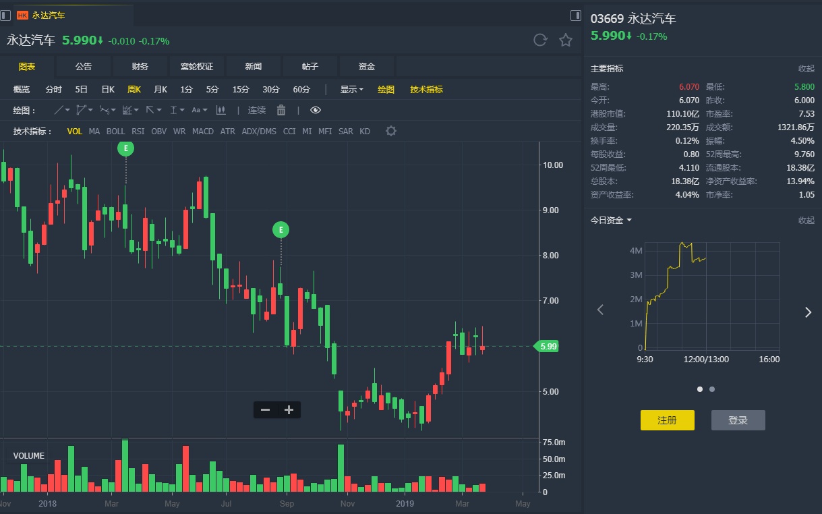Click the August 2018 E event marker

281,230
